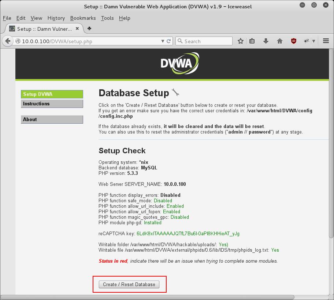The width and height of the screenshot is (334, 300).
Task: Click the Setup Check heading
Action: coord(122,151)
